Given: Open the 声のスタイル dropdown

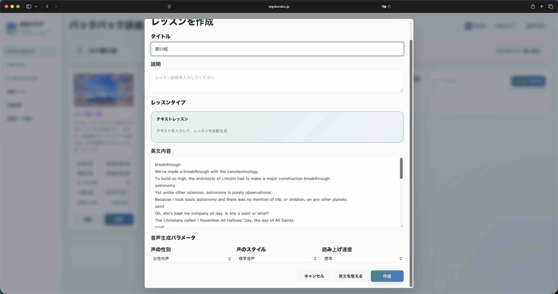Looking at the screenshot, I should (x=277, y=258).
